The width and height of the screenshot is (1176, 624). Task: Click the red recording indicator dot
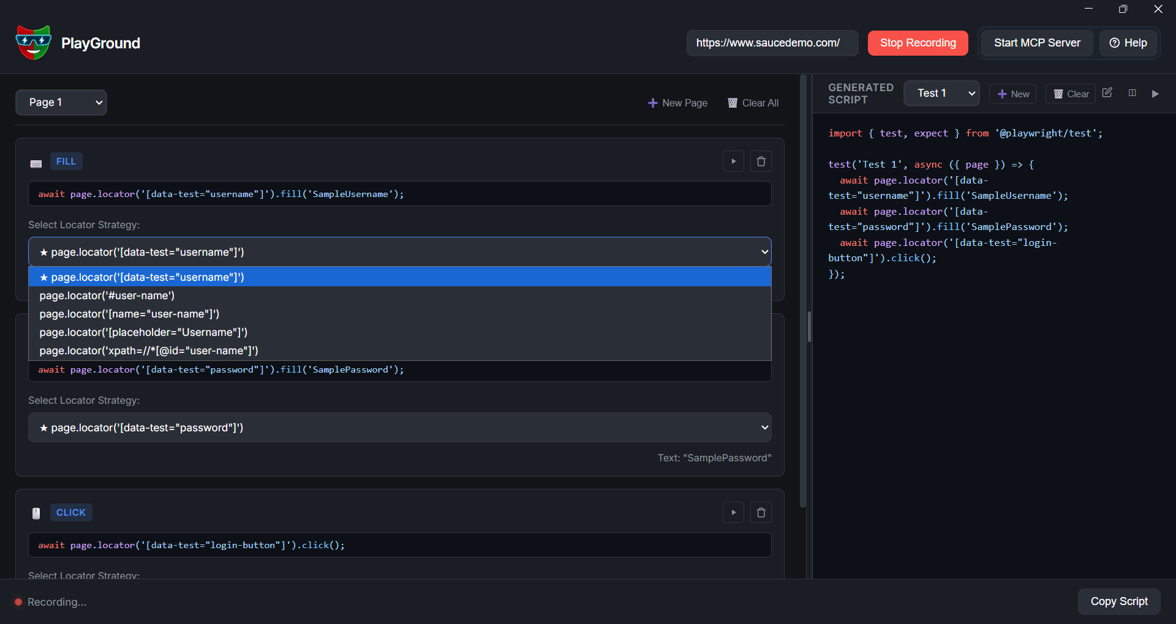click(x=18, y=602)
